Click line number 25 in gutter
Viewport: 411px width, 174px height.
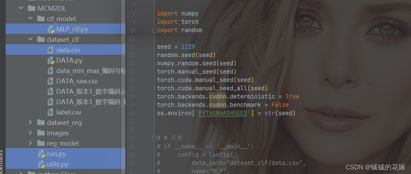click(x=132, y=155)
